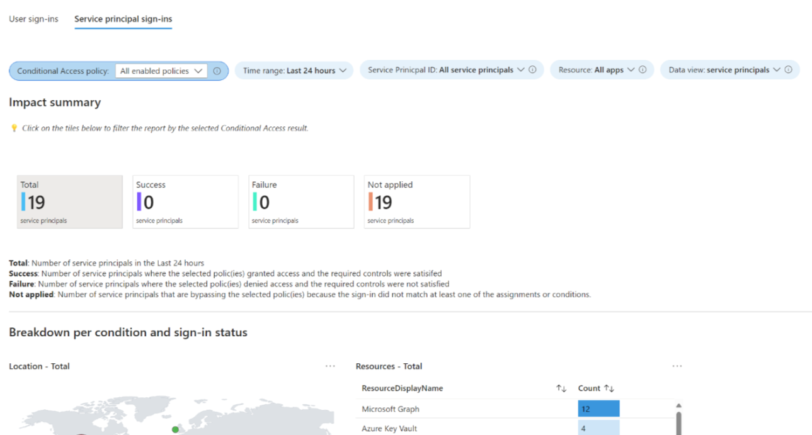Select the Not applied tile to filter results
Image resolution: width=812 pixels, height=435 pixels.
tap(416, 201)
